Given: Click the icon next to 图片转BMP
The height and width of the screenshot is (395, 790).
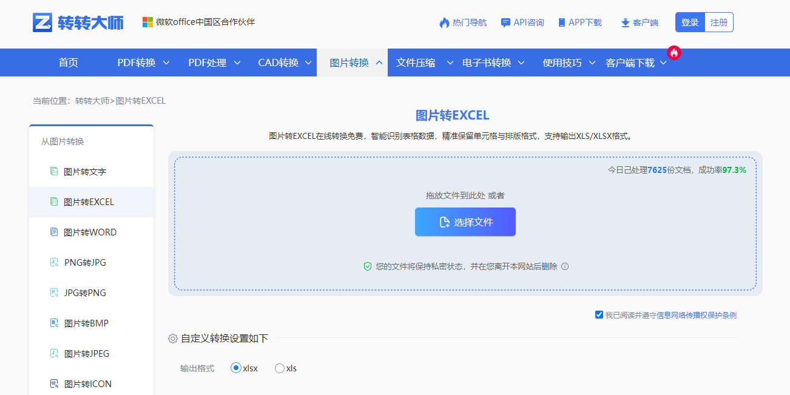Looking at the screenshot, I should click(54, 323).
